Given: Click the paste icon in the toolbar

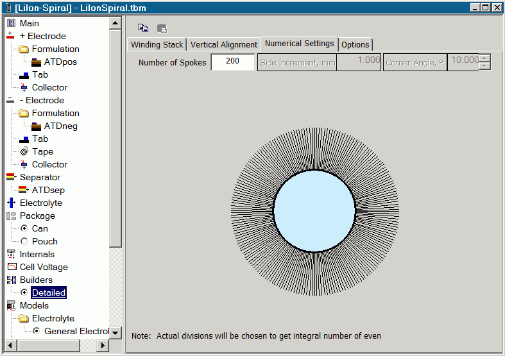Looking at the screenshot, I should click(162, 28).
